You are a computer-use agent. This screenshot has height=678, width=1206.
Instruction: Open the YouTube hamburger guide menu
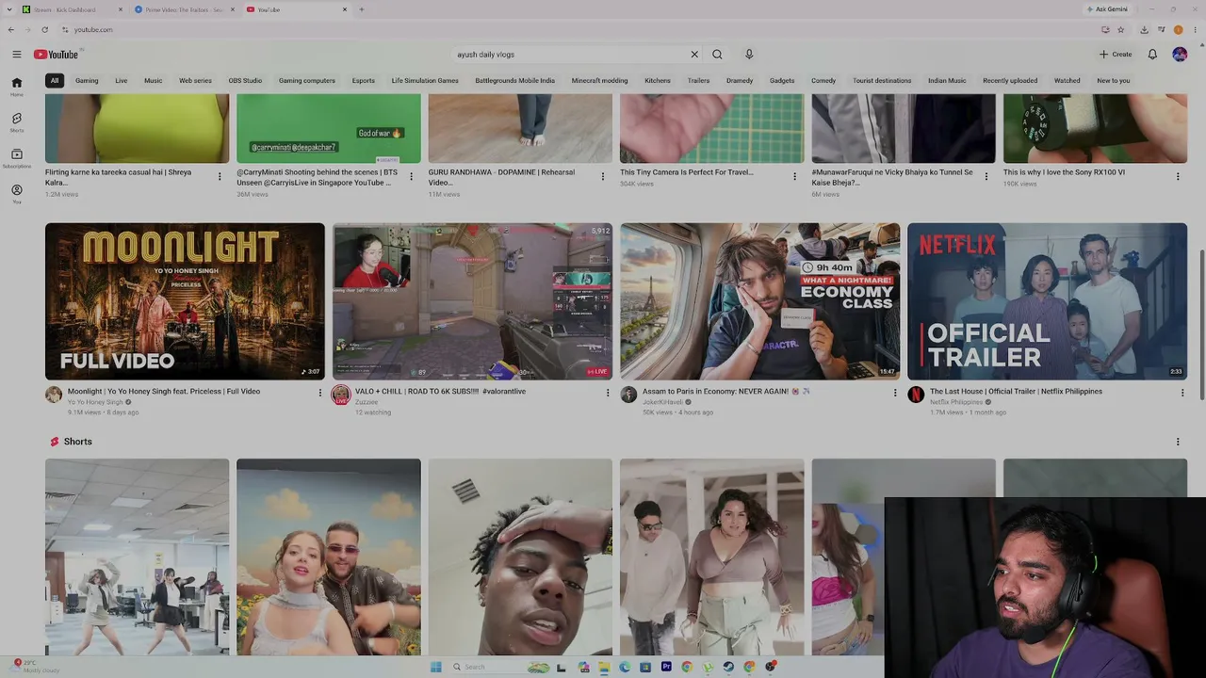[16, 55]
